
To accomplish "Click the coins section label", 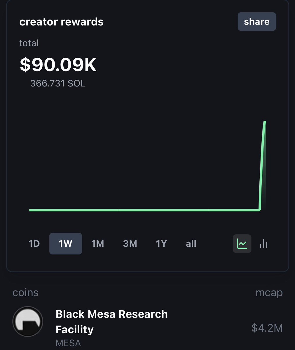I will tap(25, 292).
